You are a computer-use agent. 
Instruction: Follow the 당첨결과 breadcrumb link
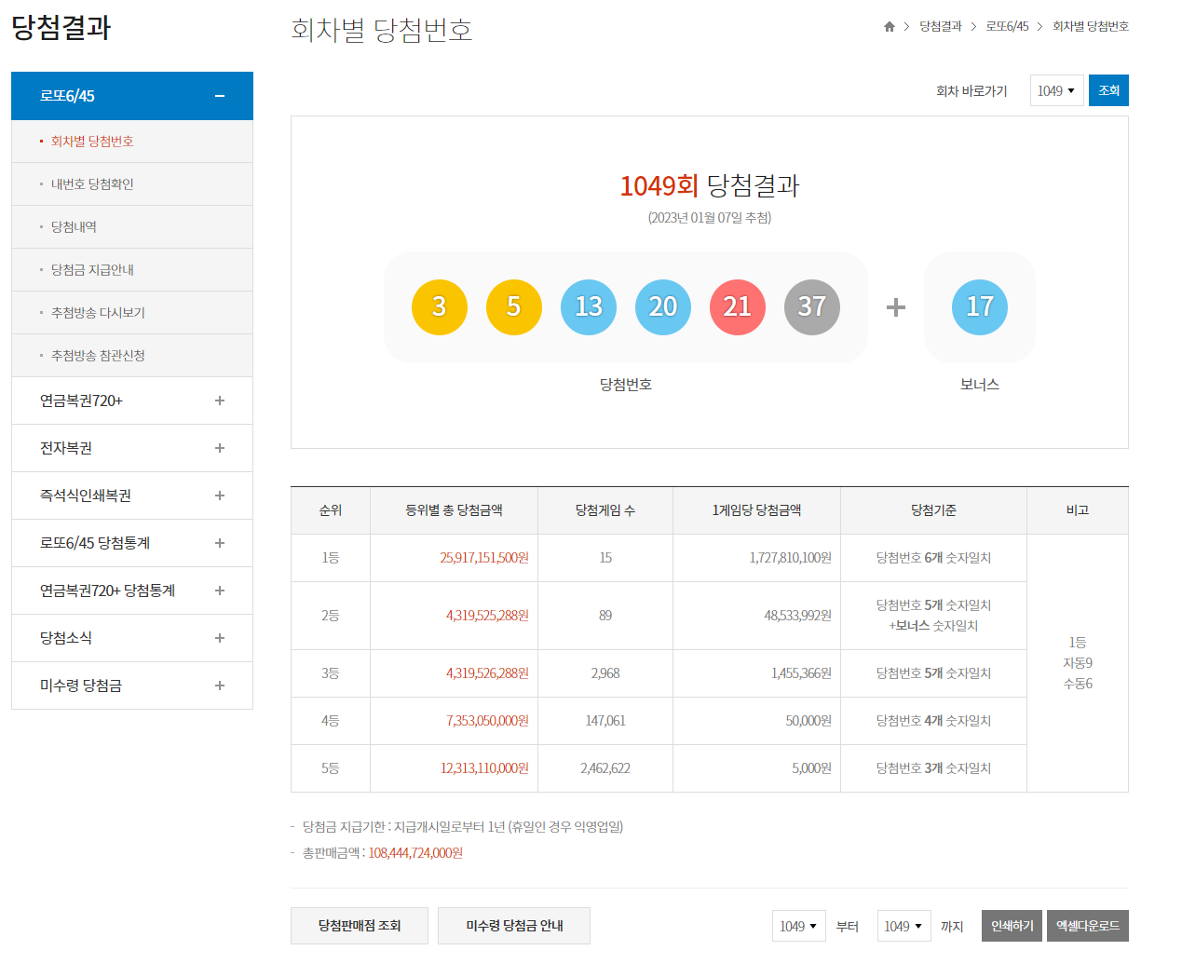pyautogui.click(x=940, y=27)
